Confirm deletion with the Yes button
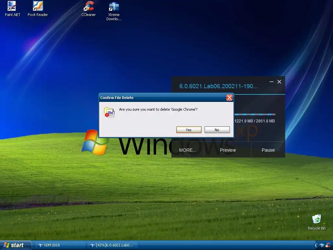 pos(189,130)
